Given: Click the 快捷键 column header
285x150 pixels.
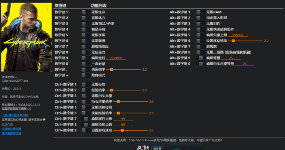Looking at the screenshot, I should (x=60, y=6).
